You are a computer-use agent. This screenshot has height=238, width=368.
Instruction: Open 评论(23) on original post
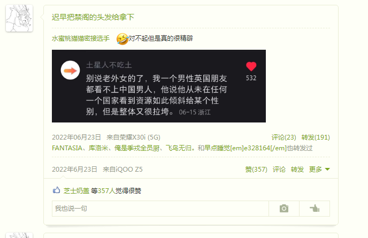[283, 137]
